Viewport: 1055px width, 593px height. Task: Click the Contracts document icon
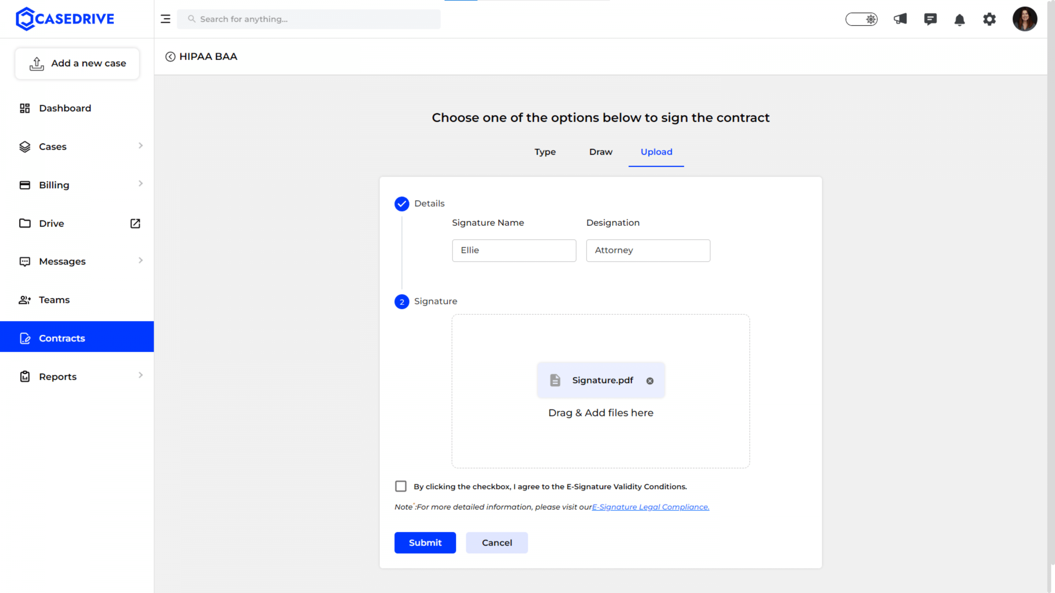point(25,339)
